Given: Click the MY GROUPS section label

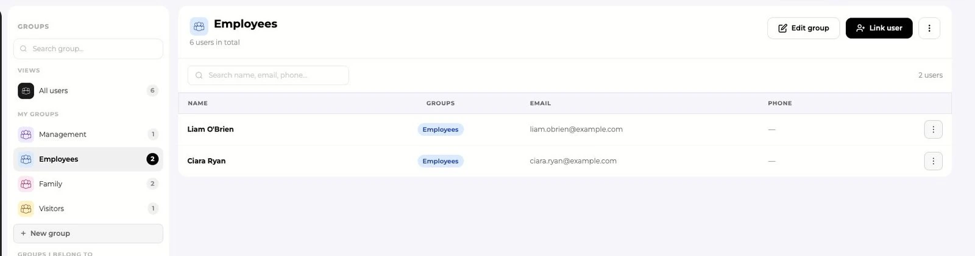Looking at the screenshot, I should [38, 114].
